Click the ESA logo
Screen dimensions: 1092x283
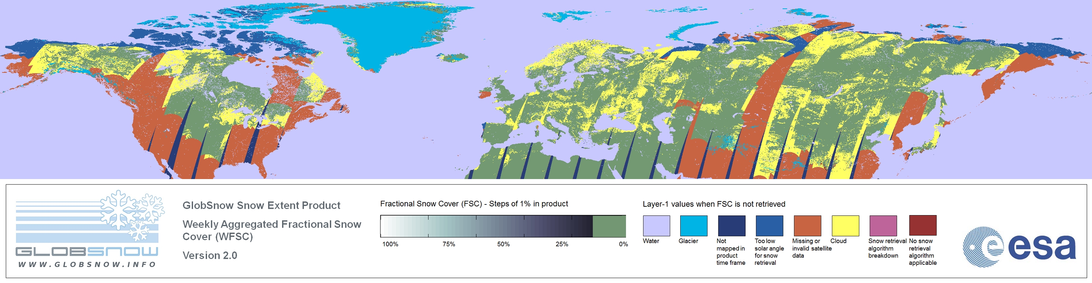coord(1019,247)
